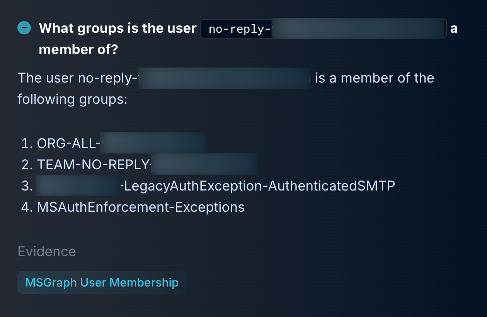Image resolution: width=487 pixels, height=317 pixels.
Task: Select the TEAM-NO-REPLY group entry
Action: coord(147,165)
